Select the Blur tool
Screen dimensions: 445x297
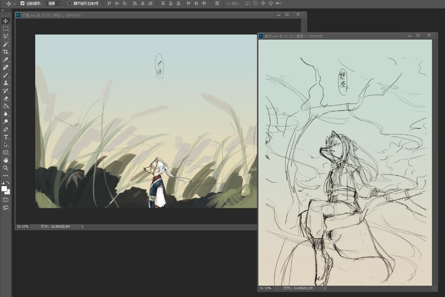click(6, 114)
